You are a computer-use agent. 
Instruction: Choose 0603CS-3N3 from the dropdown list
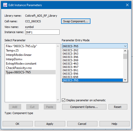tap(93, 54)
